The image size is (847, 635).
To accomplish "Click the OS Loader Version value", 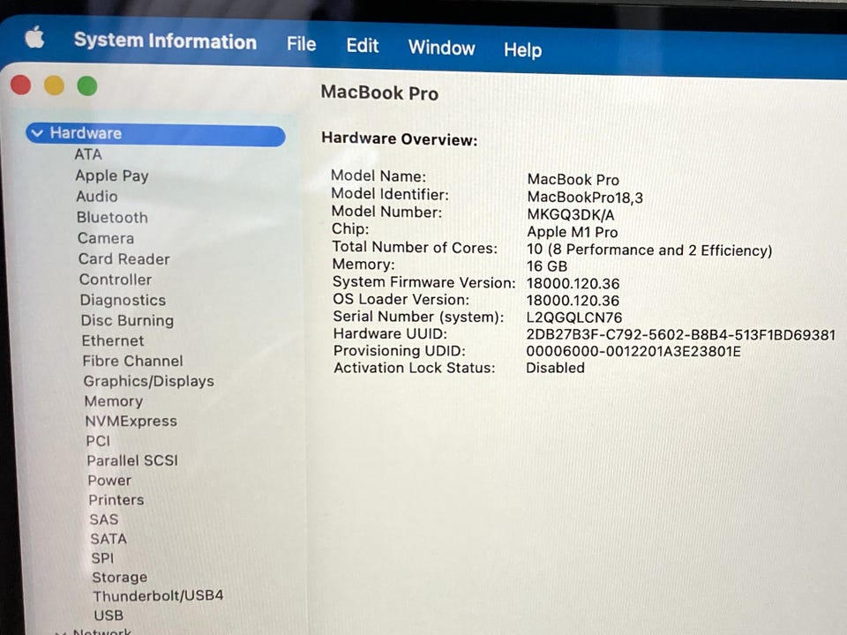I will (x=573, y=300).
